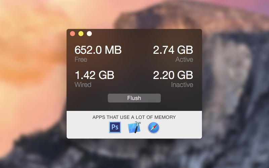Click the white zoom window button
Viewport: 269px width, 168px height.
[x=89, y=34]
